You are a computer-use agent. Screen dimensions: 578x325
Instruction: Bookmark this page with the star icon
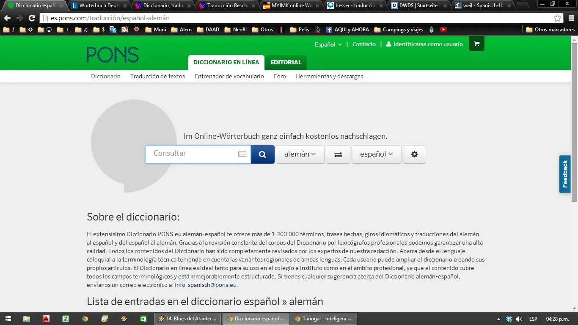click(x=557, y=18)
